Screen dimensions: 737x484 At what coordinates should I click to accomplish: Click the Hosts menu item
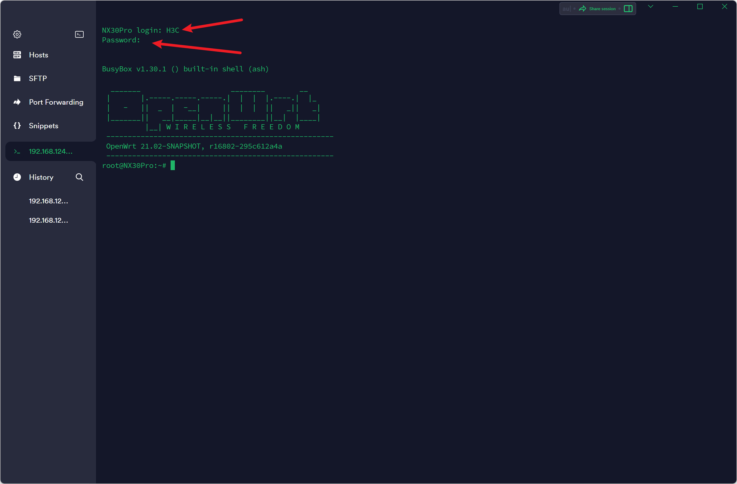[39, 55]
